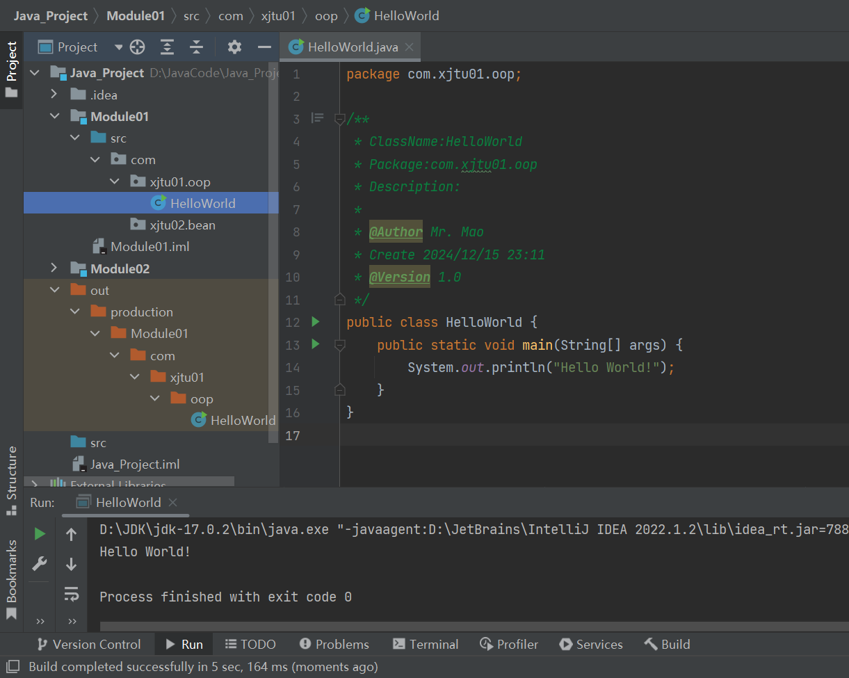Place cursor on empty line 17
849x678 pixels.
pyautogui.click(x=595, y=435)
